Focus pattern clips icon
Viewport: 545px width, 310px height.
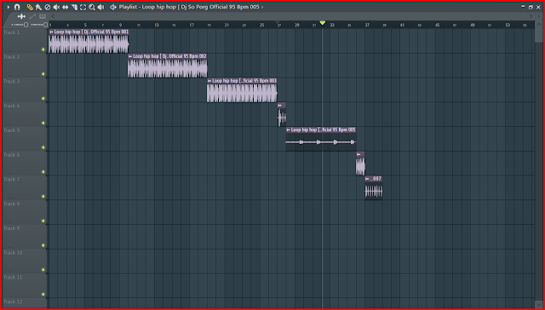click(43, 16)
